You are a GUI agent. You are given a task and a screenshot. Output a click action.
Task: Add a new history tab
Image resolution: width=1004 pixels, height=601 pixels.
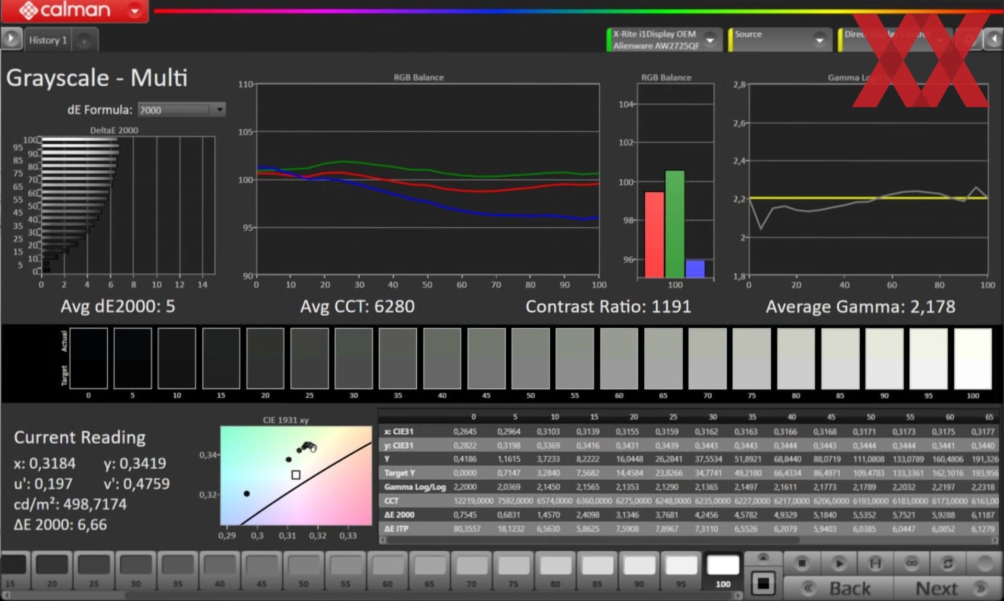(84, 41)
